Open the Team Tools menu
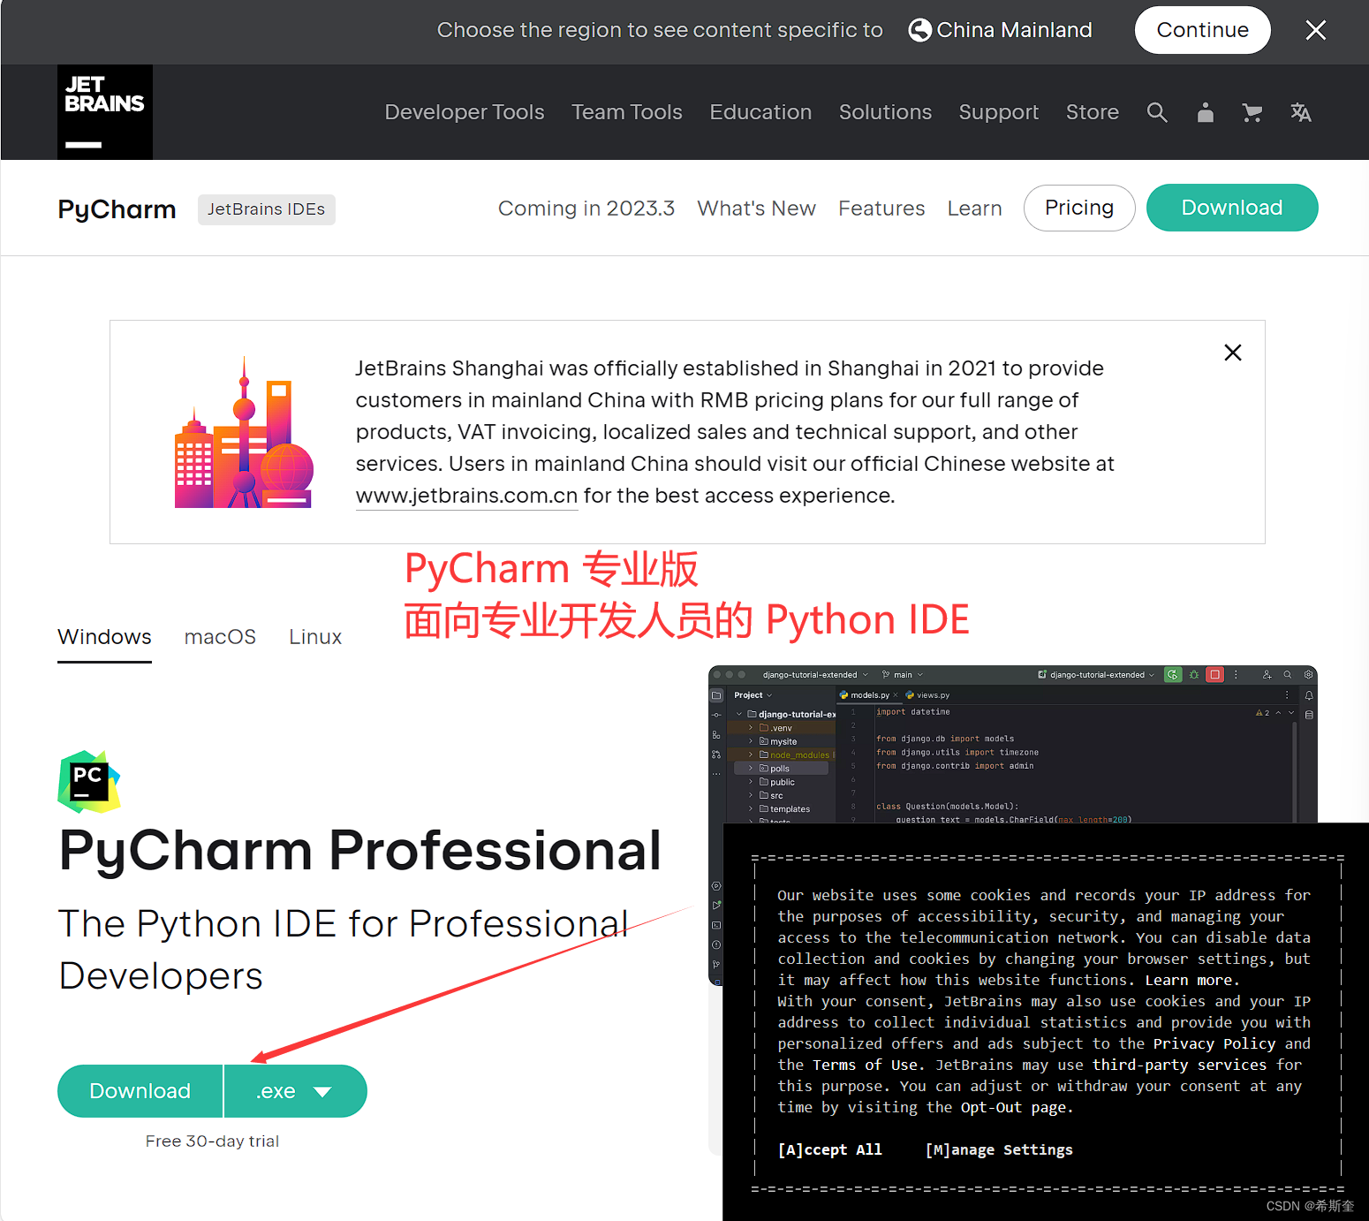Viewport: 1369px width, 1221px height. 627,112
